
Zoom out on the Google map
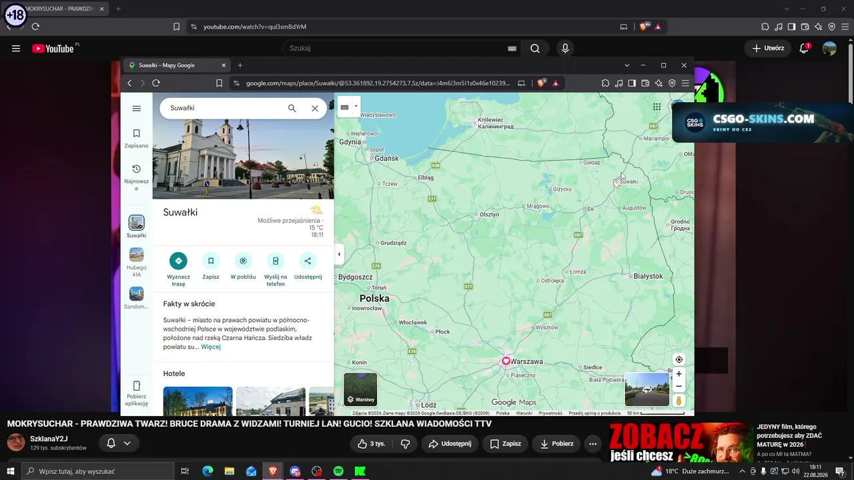[x=679, y=387]
